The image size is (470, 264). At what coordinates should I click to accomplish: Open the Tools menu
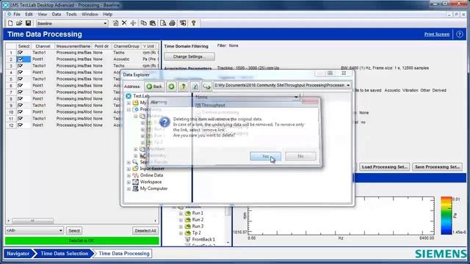[x=71, y=14]
